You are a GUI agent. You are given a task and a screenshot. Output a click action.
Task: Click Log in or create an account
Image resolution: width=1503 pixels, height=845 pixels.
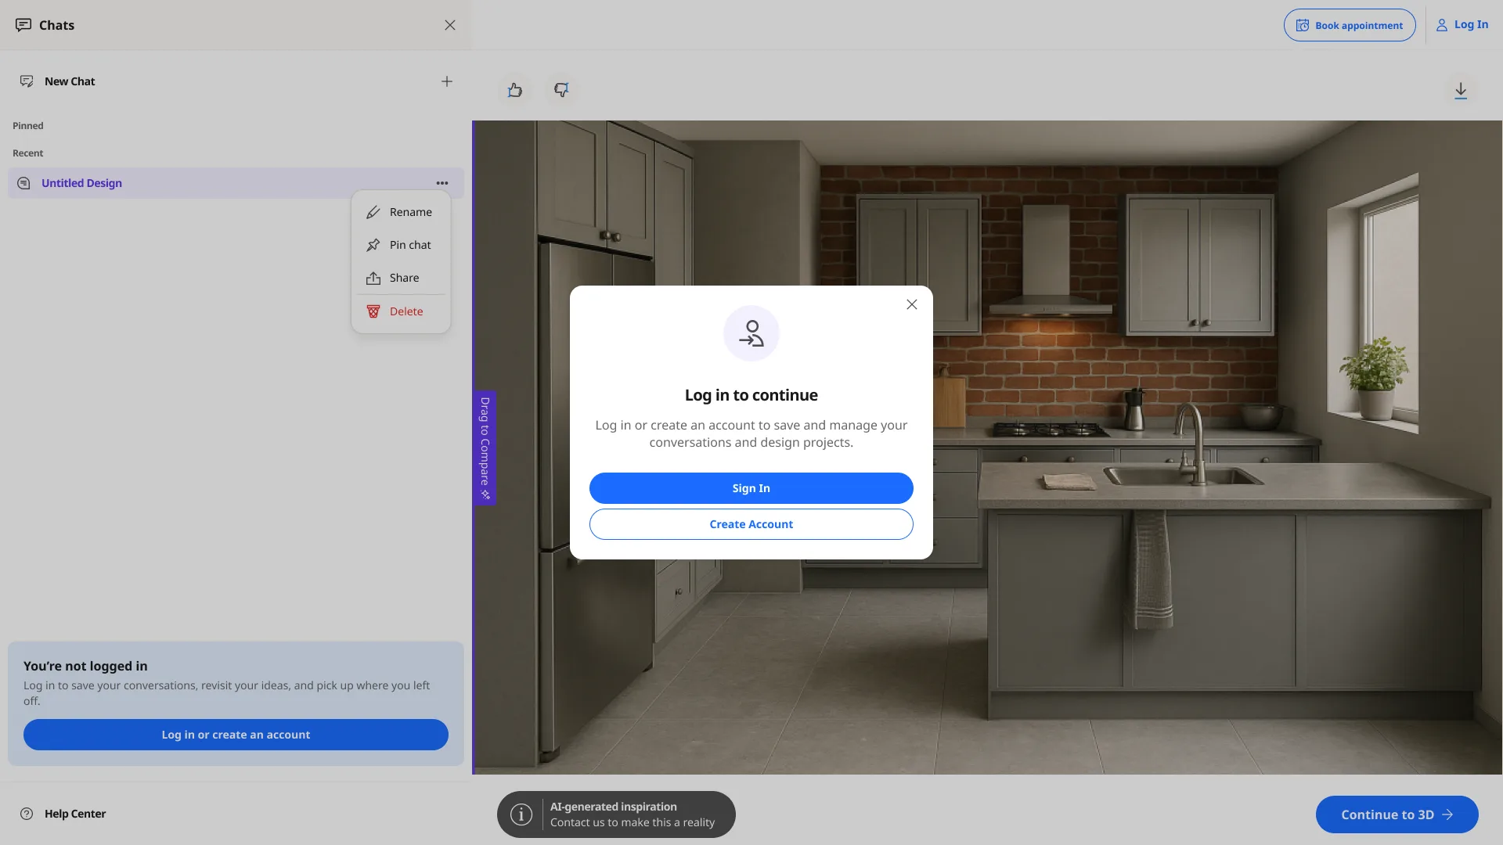(236, 735)
